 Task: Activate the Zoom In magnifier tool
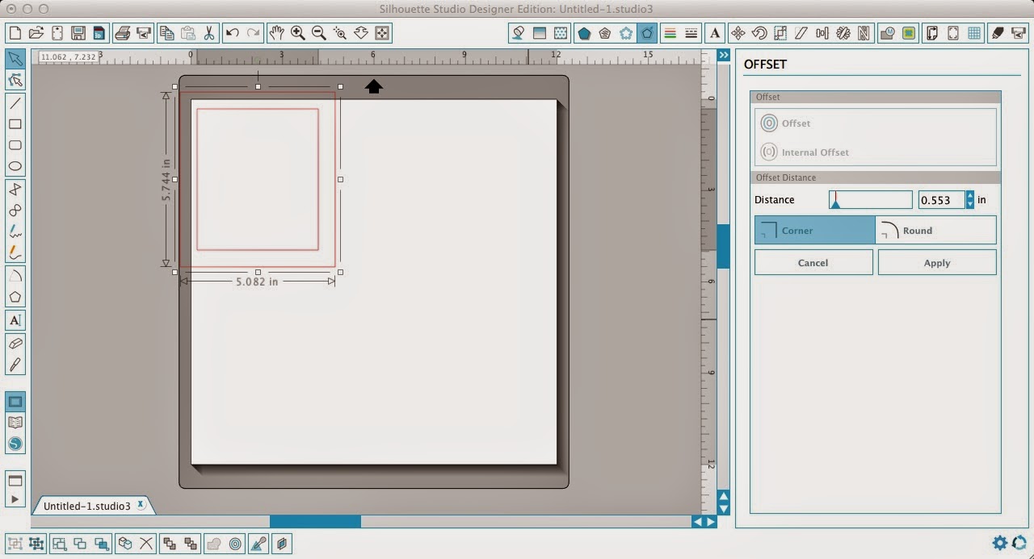(297, 33)
